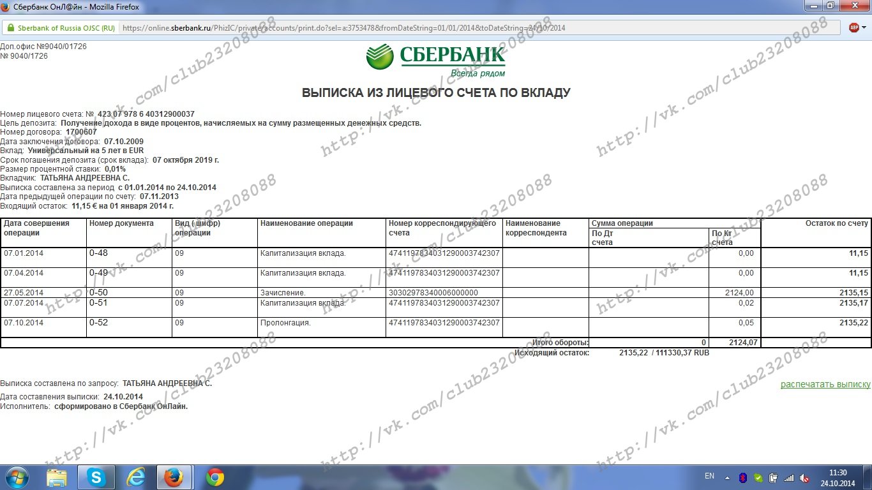Open the power/battery tray icon
Viewport: 872px width, 490px height.
(773, 477)
